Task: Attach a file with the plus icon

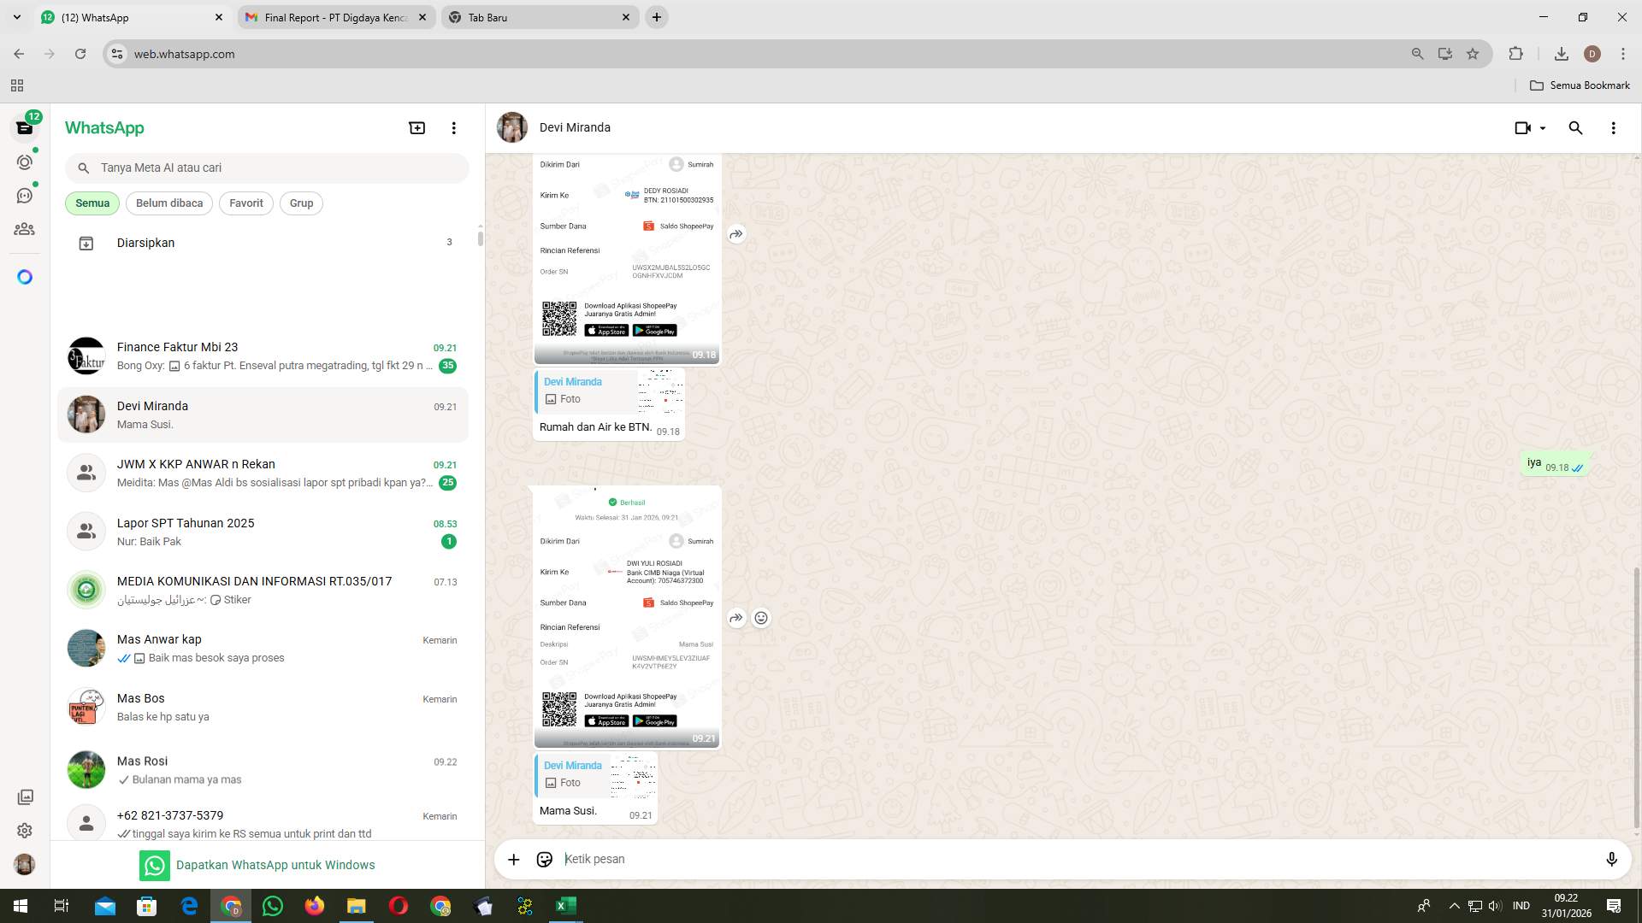Action: click(x=513, y=859)
